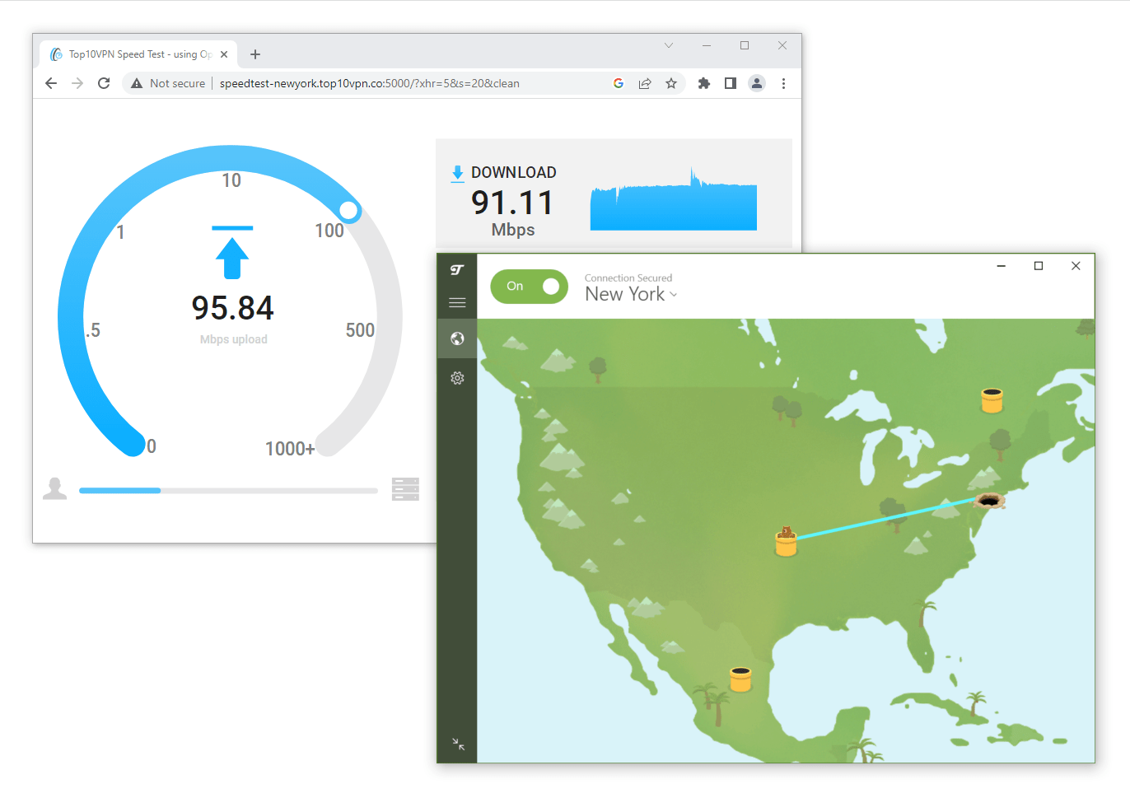This screenshot has height=798, width=1130.
Task: Click the Chrome profile avatar
Action: coord(757,83)
